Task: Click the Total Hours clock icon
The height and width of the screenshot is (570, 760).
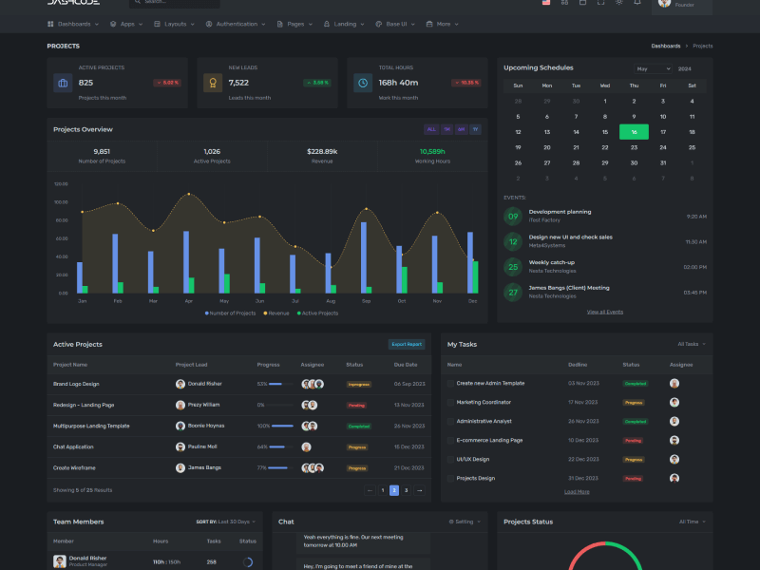Action: click(x=363, y=84)
